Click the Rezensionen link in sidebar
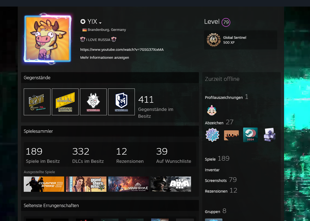Viewport: 310px width, 221px height. pyautogui.click(x=216, y=191)
